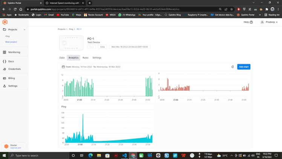
Task: Open a new browser tab
Action: click(90, 3)
